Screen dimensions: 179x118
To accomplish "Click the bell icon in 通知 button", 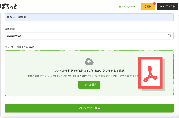I will (x=145, y=7).
